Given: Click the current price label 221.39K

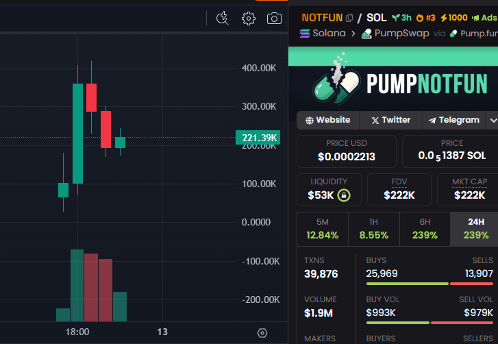Looking at the screenshot, I should click(258, 138).
